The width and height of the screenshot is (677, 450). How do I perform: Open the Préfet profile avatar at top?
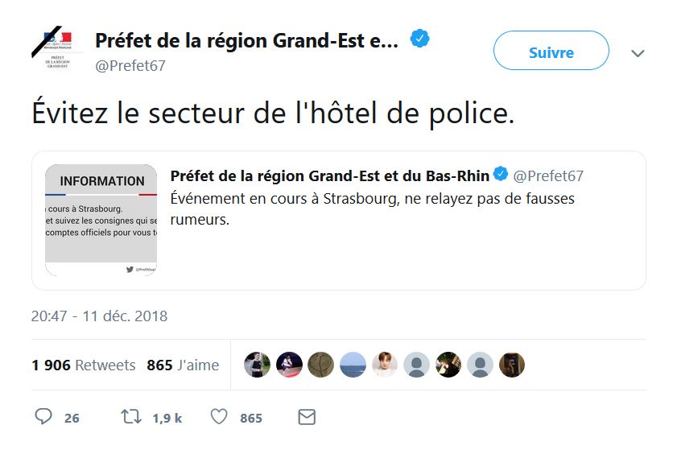click(x=57, y=48)
